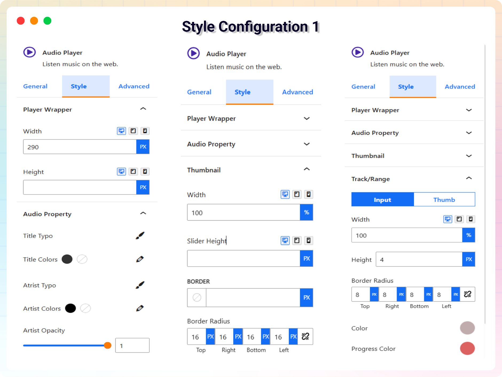Click % unit button of Thumbnail Width
Screen dimensions: 502x377
pyautogui.click(x=307, y=212)
